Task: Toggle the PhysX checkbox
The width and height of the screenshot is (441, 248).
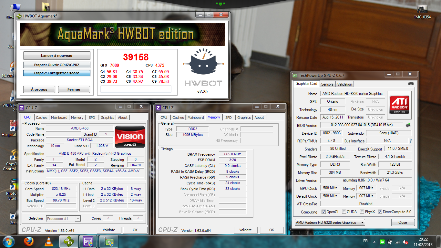Action: [362, 212]
